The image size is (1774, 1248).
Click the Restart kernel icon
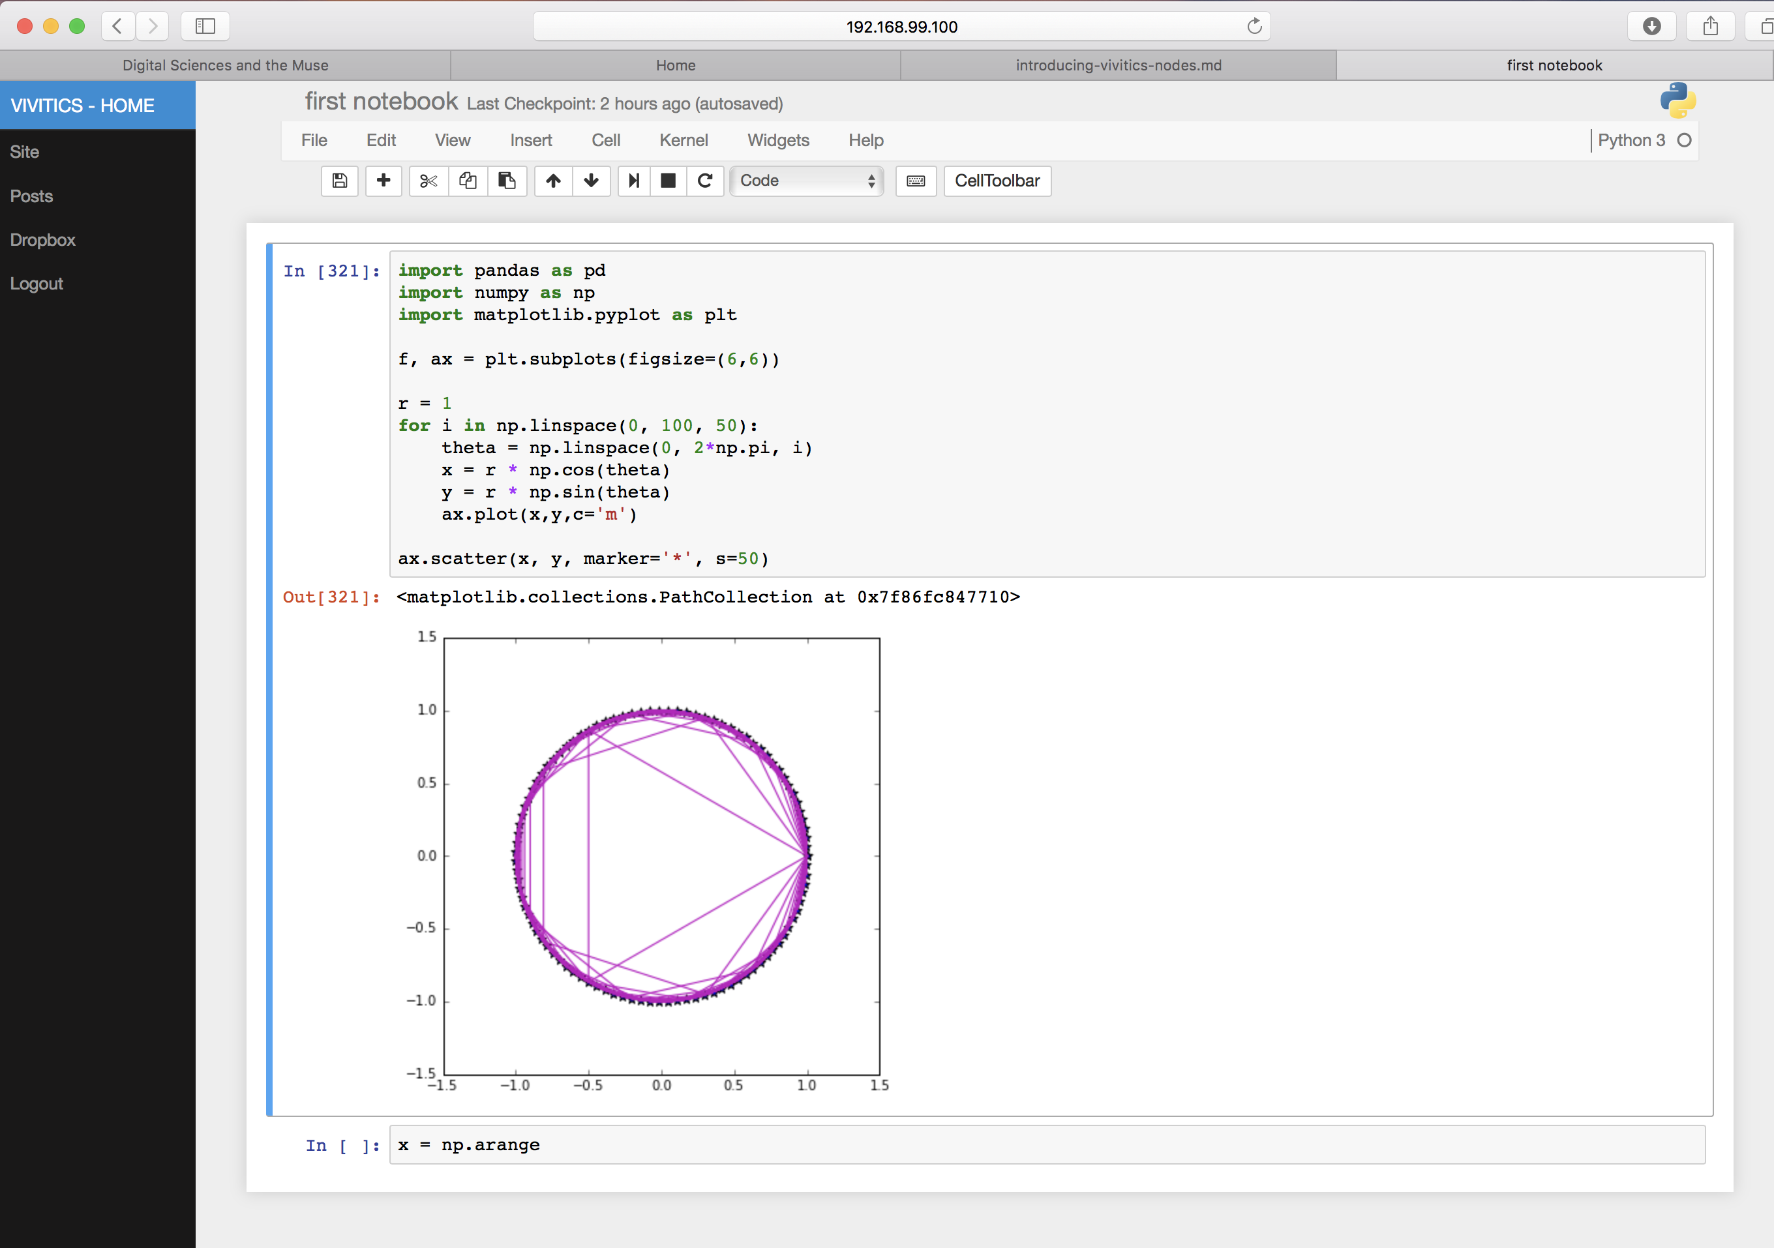(x=705, y=180)
